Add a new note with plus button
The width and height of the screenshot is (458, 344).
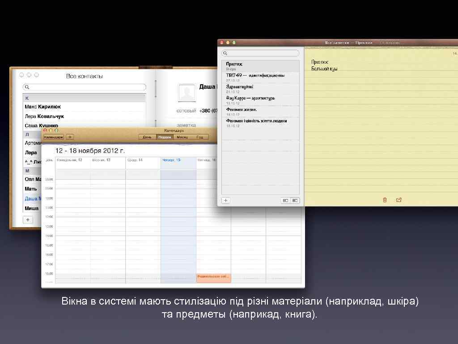point(225,200)
